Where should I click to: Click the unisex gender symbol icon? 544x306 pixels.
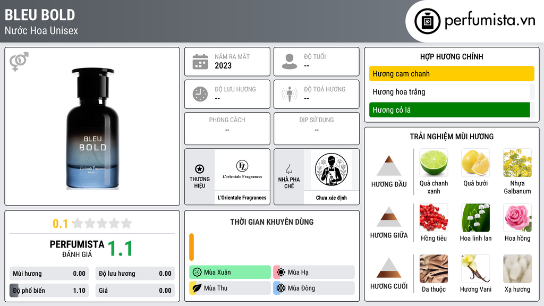coord(19,62)
